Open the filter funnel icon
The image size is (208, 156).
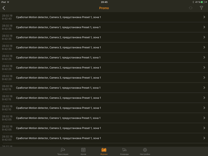pos(201,8)
